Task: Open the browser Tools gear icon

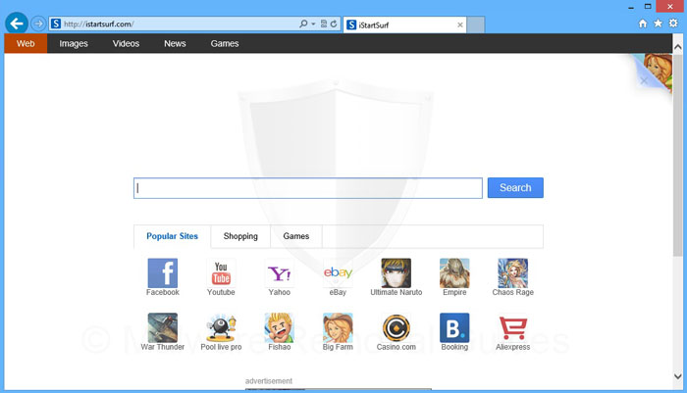Action: click(673, 24)
